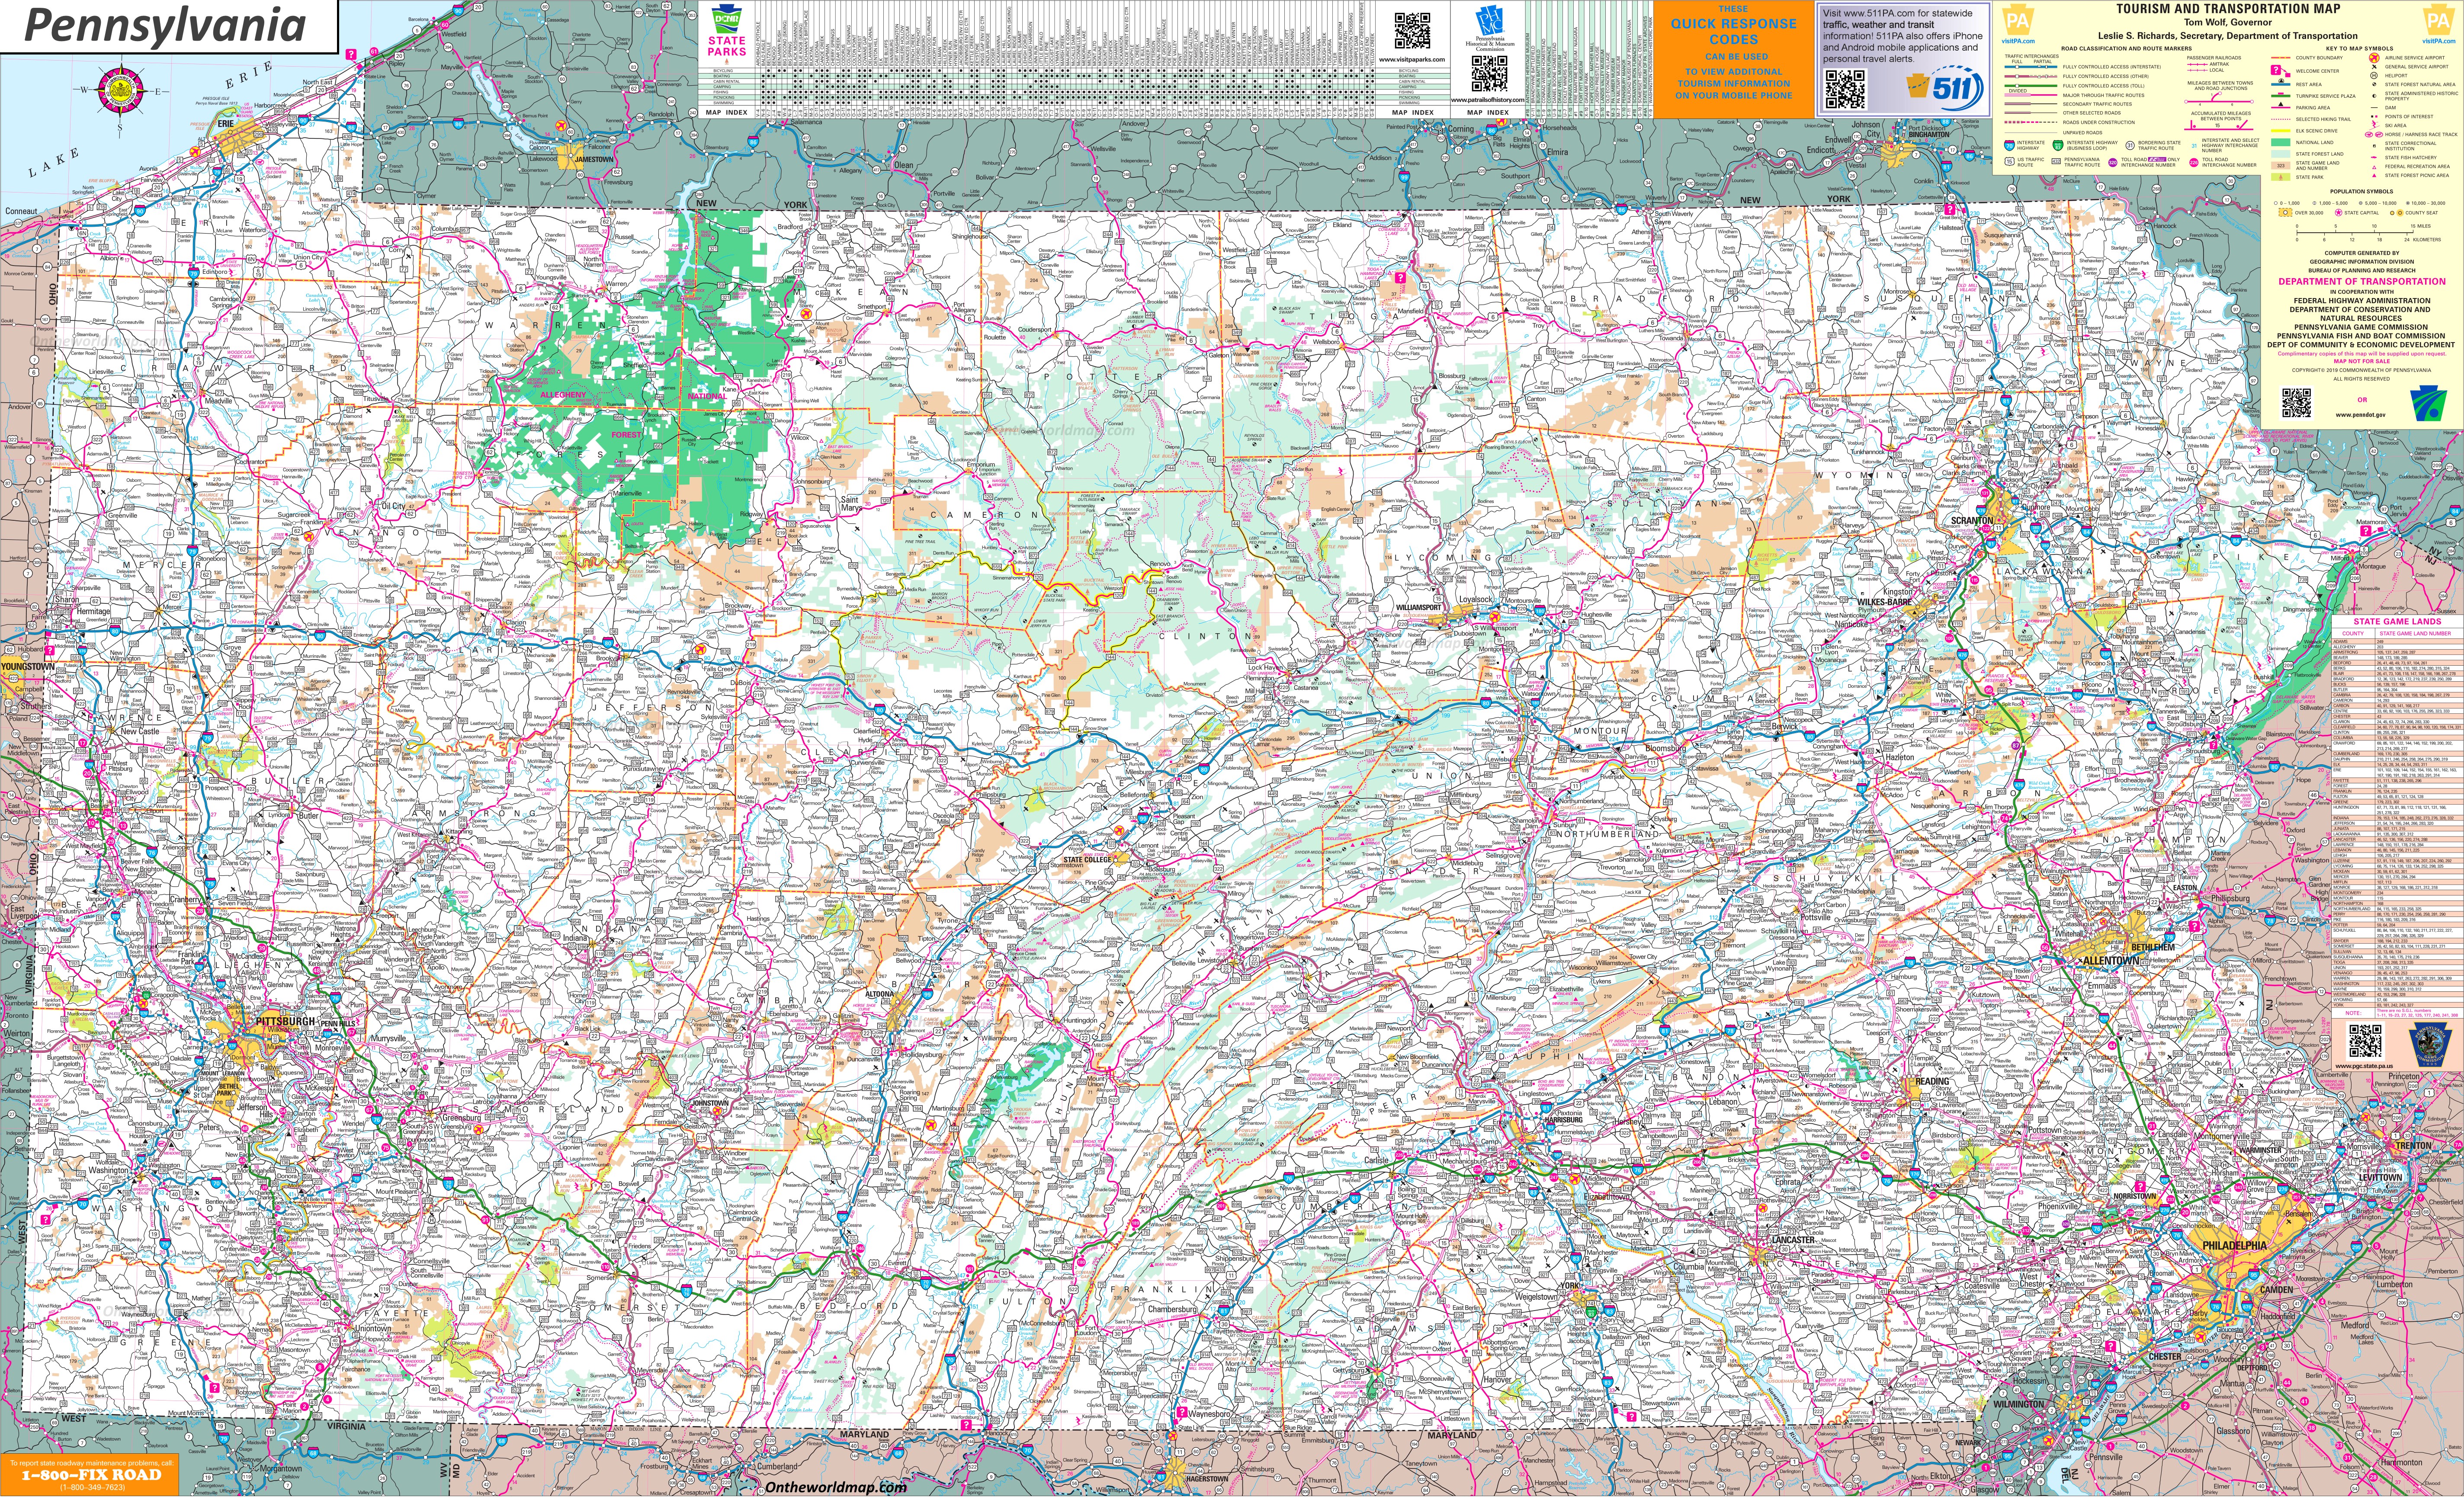Click the State Forest Land legend swatch

click(x=2281, y=154)
